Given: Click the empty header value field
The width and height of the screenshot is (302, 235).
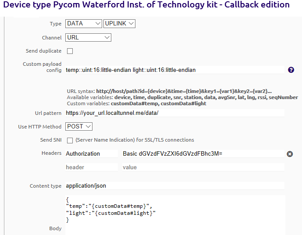Looking at the screenshot, I should coord(203,167).
